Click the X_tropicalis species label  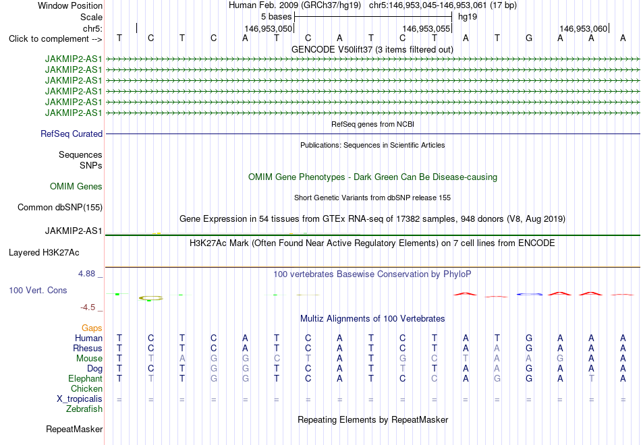(80, 399)
